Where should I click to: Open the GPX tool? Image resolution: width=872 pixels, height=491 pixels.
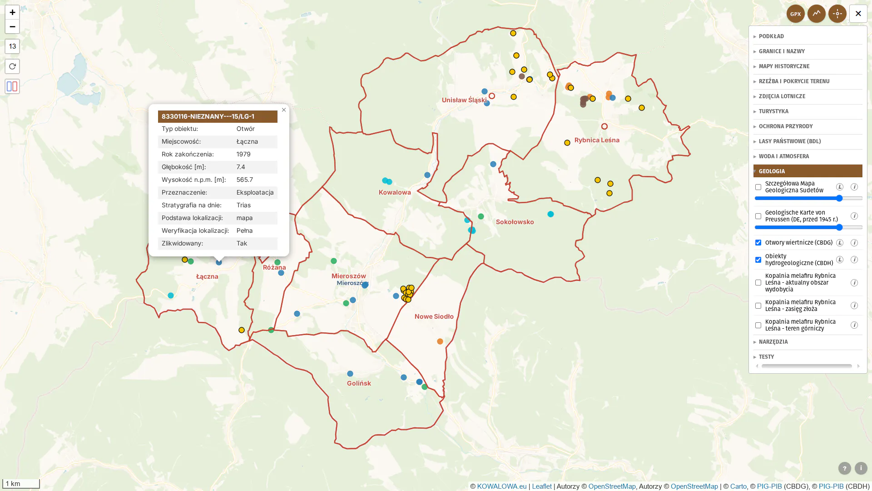click(795, 14)
